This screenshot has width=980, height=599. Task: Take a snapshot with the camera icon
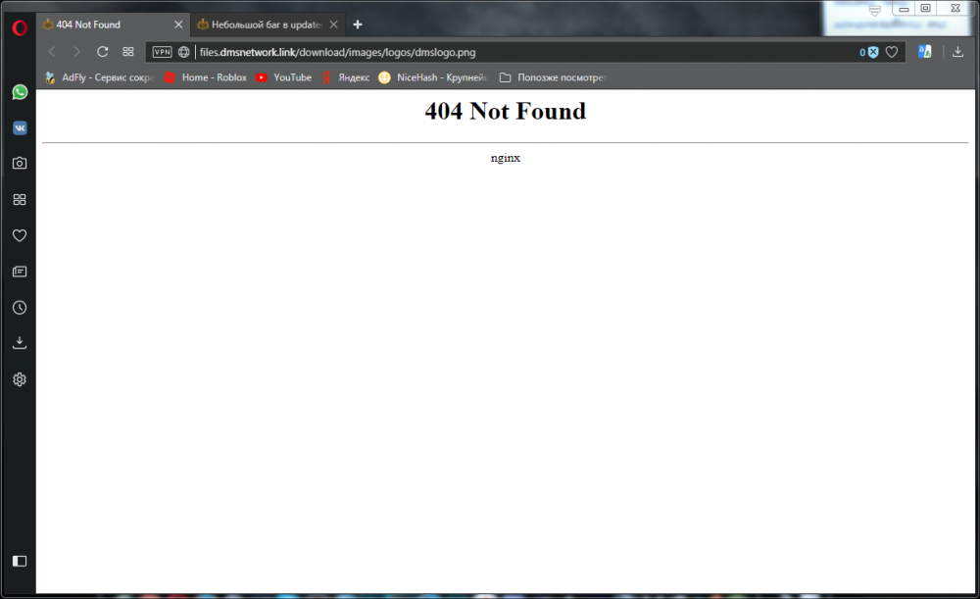pos(19,164)
